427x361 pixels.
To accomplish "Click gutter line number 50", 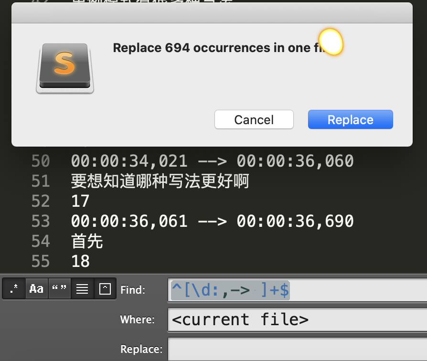I will click(41, 160).
